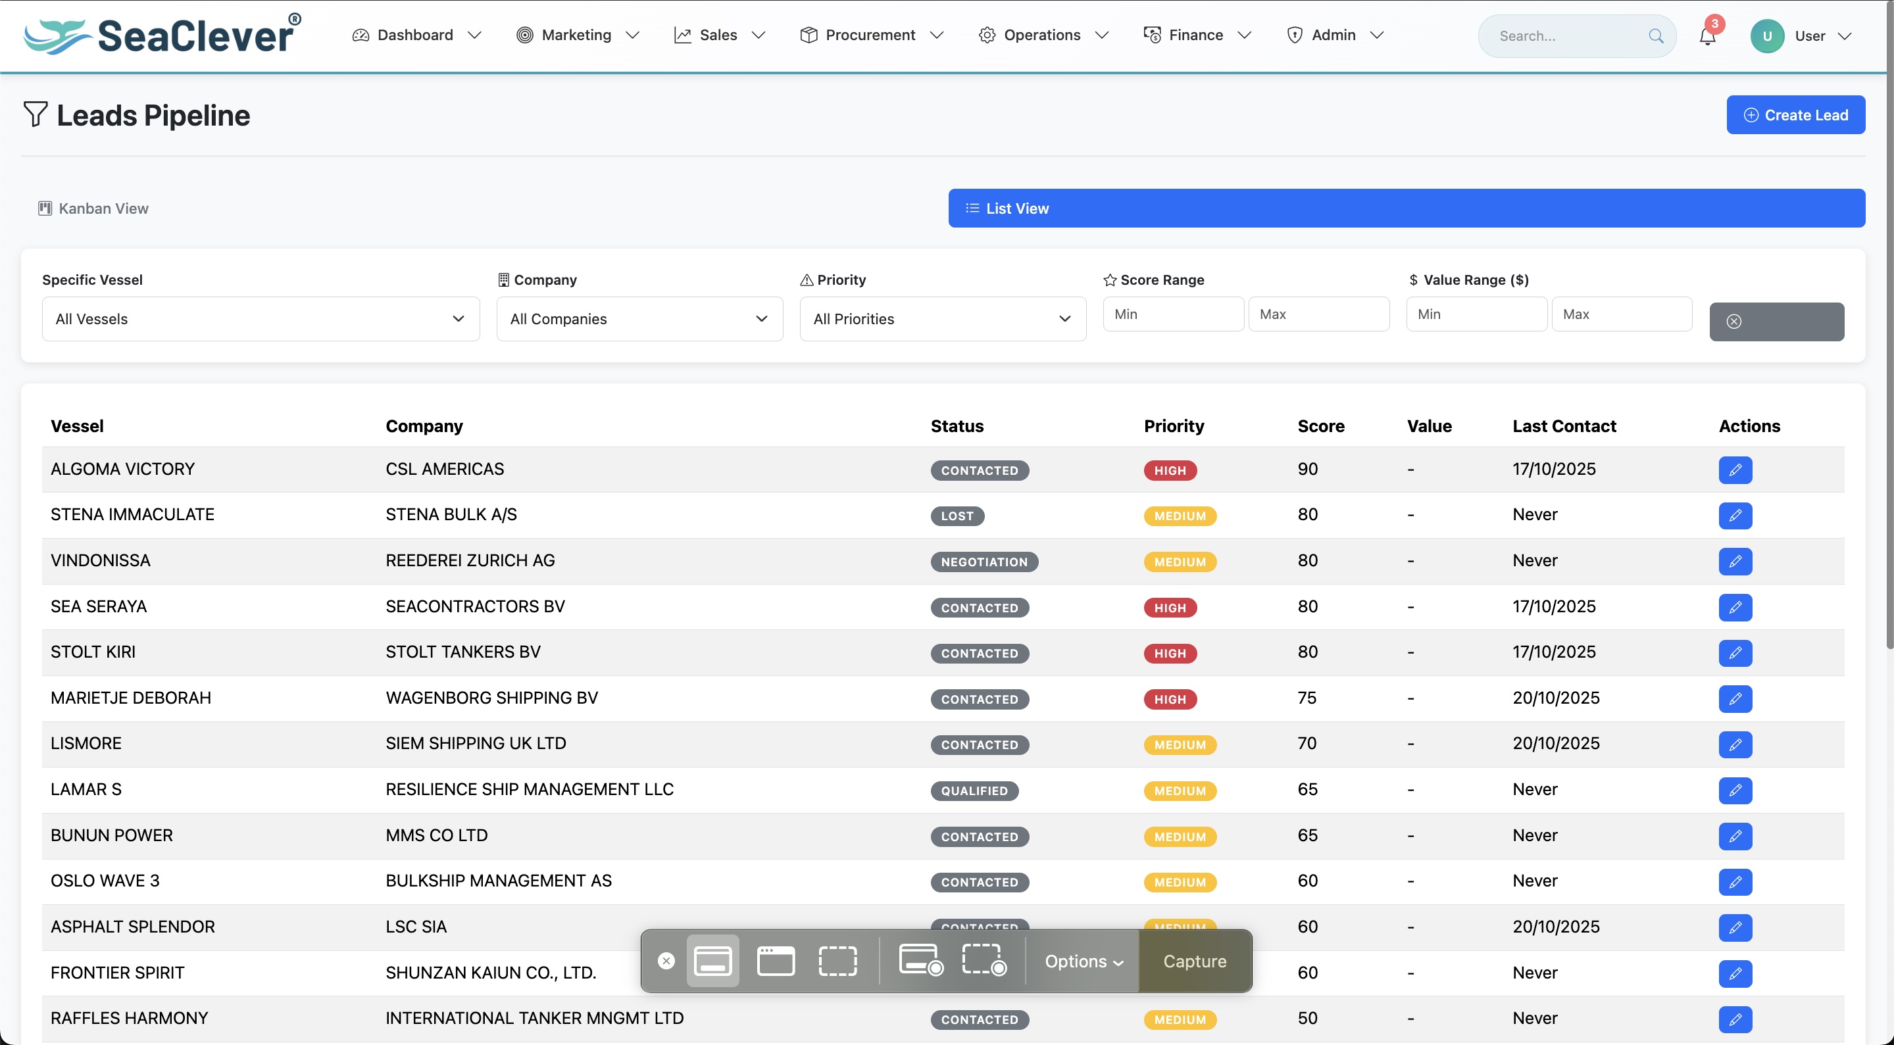Open the All Vessels dropdown
Image resolution: width=1894 pixels, height=1045 pixels.
pyautogui.click(x=261, y=319)
